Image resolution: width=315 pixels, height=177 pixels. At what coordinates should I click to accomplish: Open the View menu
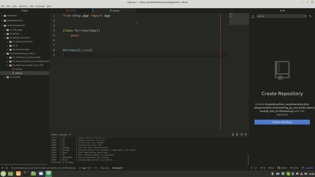[x=14, y=6]
